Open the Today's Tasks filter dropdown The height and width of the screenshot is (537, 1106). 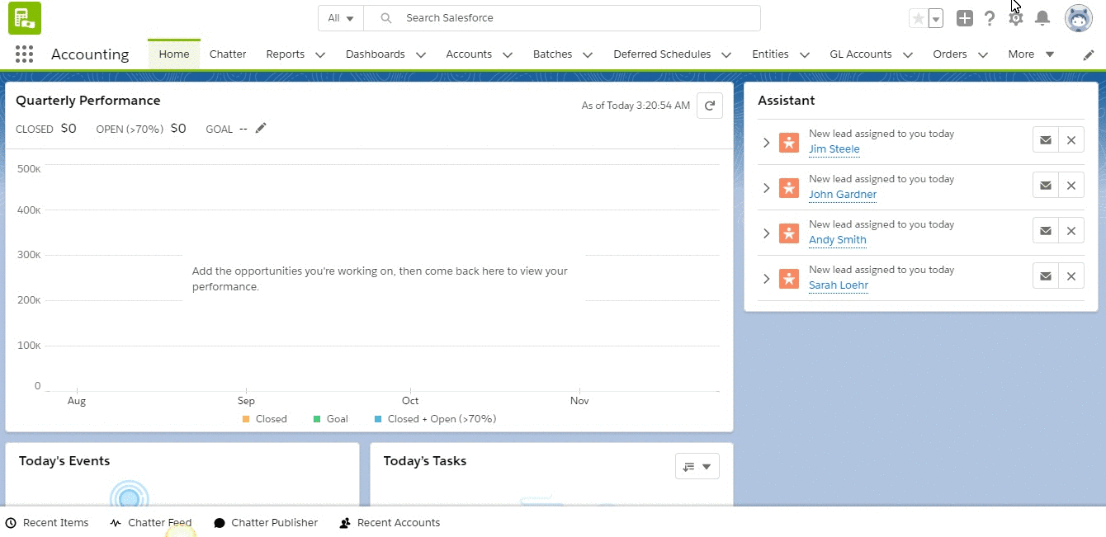(x=697, y=466)
